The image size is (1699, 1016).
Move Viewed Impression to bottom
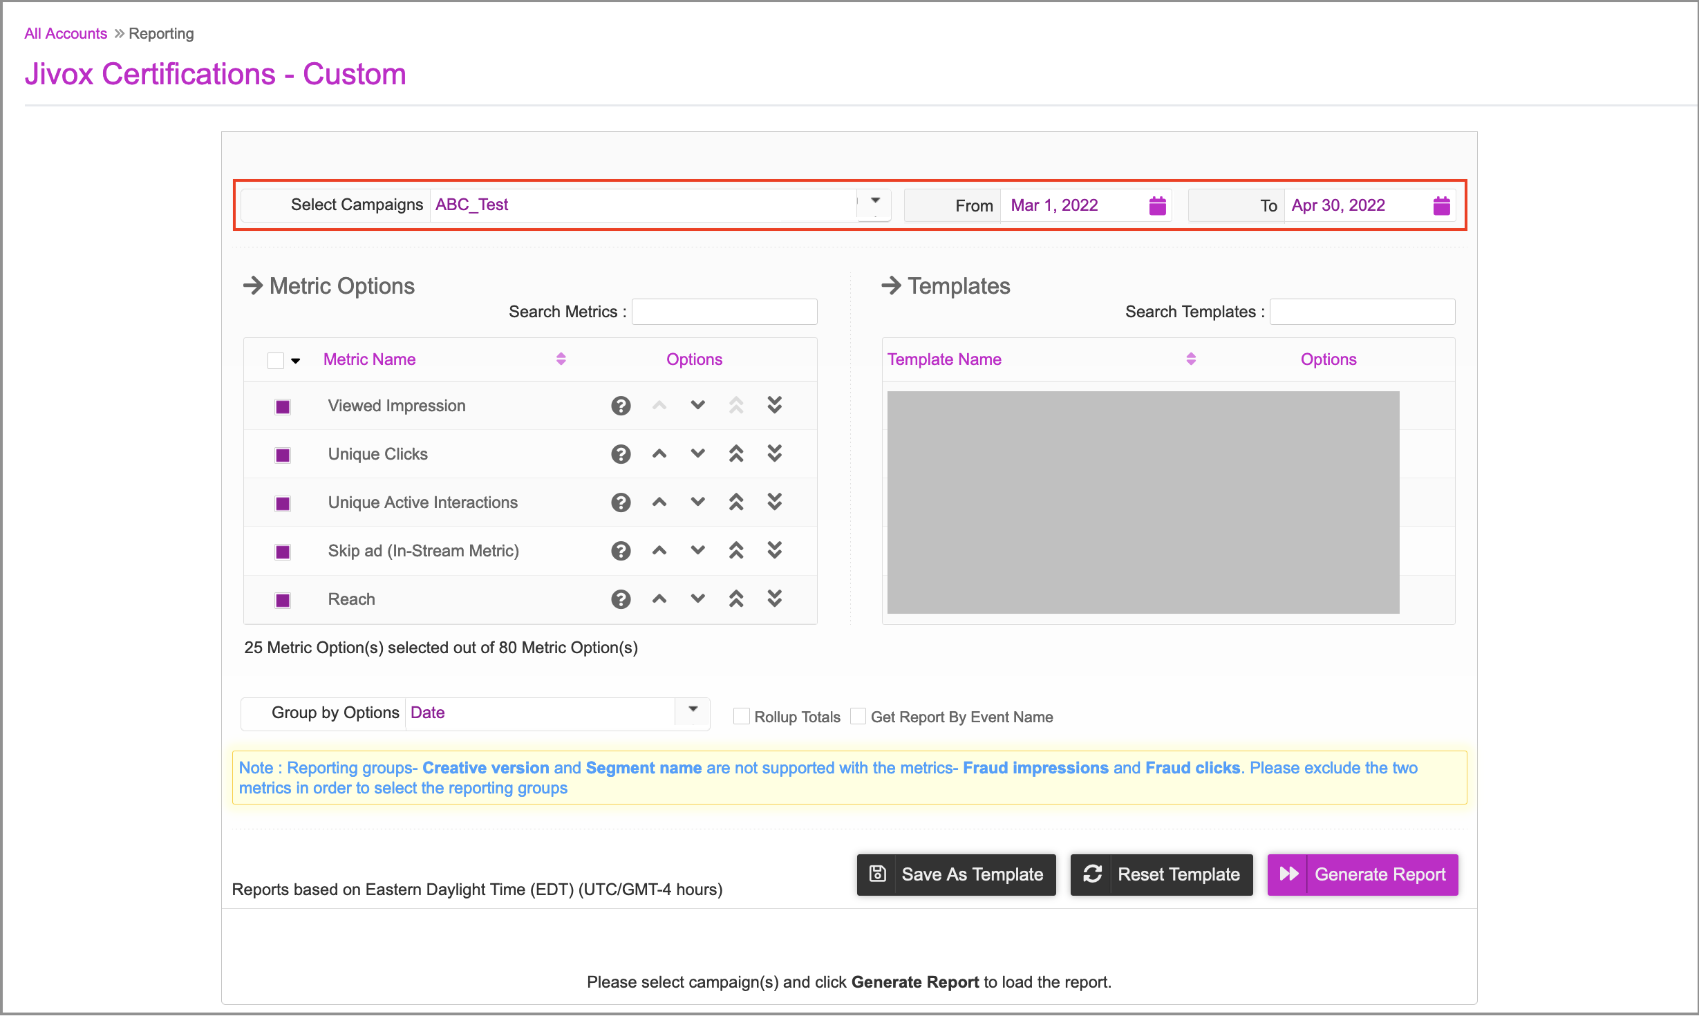tap(774, 405)
